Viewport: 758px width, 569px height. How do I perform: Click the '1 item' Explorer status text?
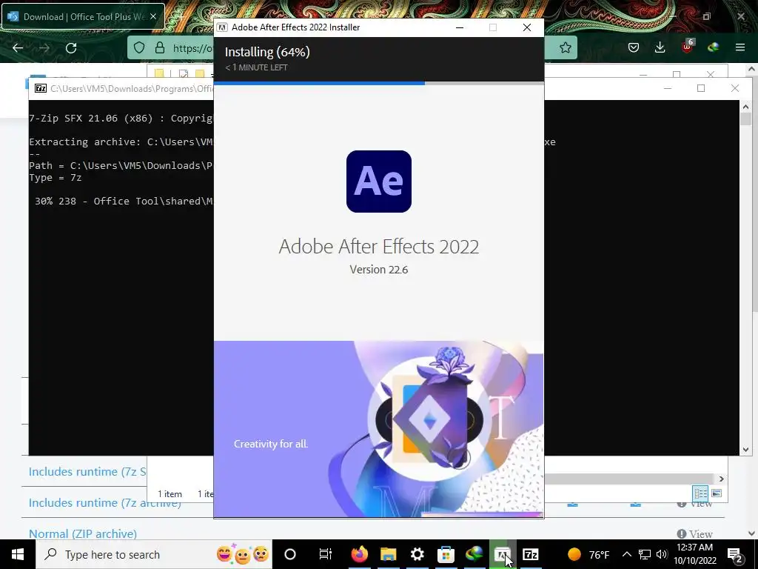[170, 494]
